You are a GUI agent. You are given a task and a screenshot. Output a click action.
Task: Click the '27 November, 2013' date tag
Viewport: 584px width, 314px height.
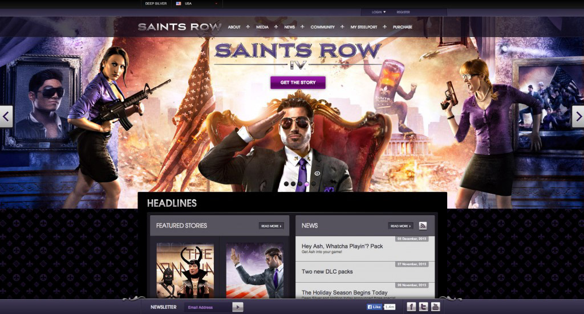coord(412,264)
